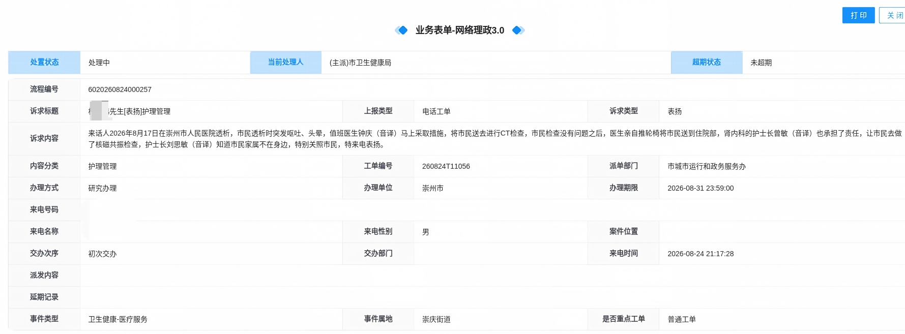Viewport: 905px width, 334px height.
Task: Click the 办理单位 label
Action: point(378,188)
